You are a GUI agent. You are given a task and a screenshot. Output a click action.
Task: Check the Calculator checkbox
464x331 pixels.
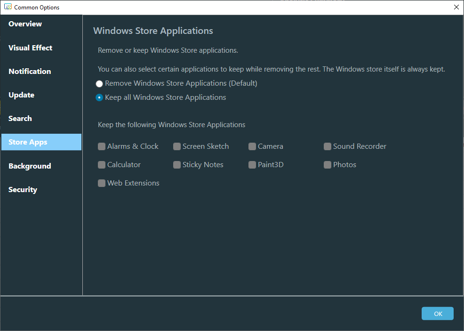tap(102, 165)
